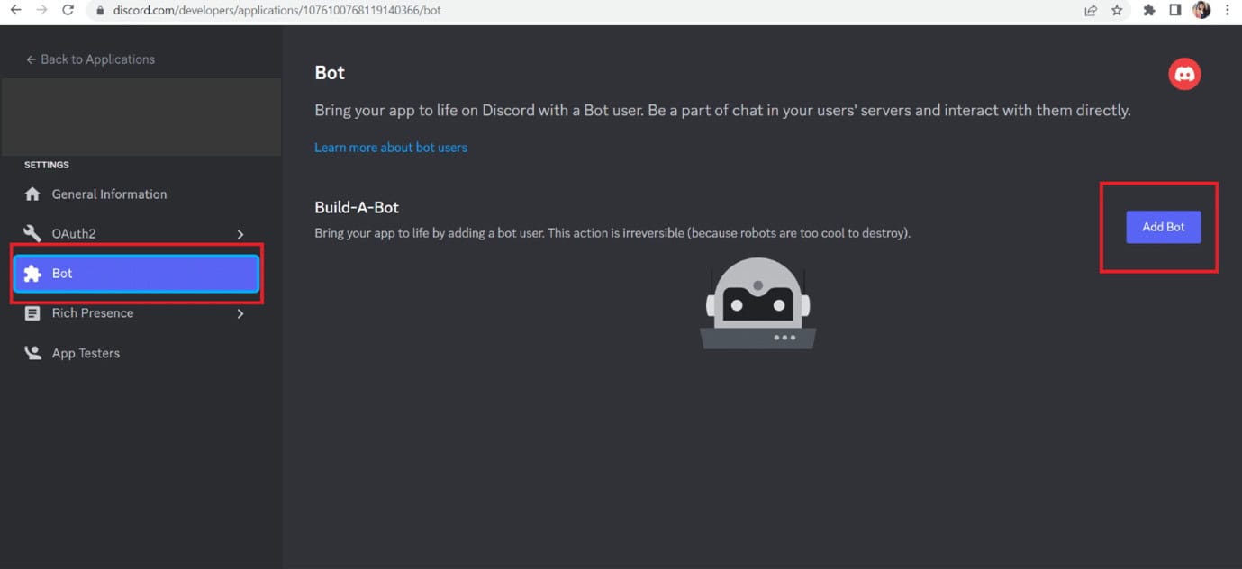Navigate Back to Applications
Viewport: 1242px width, 569px height.
[x=90, y=59]
